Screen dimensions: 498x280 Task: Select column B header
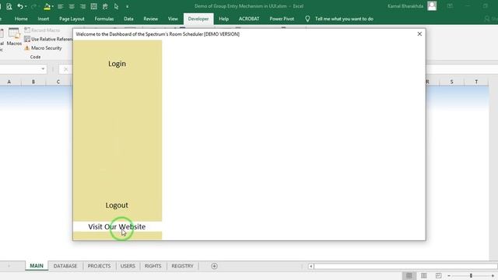33,82
